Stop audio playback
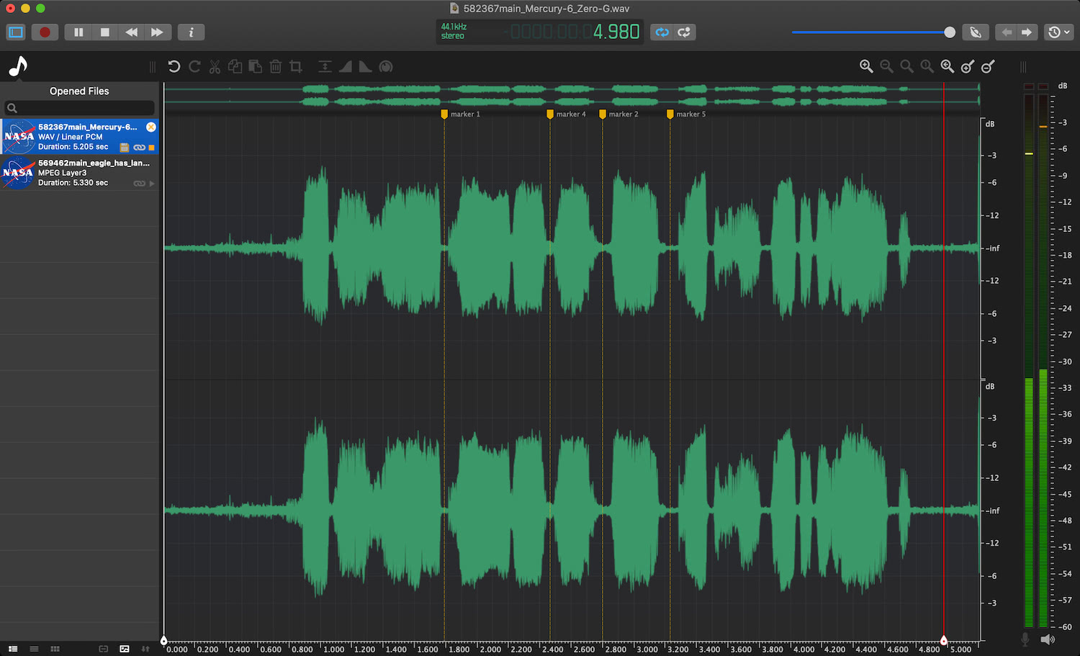1080x656 pixels. pos(105,32)
